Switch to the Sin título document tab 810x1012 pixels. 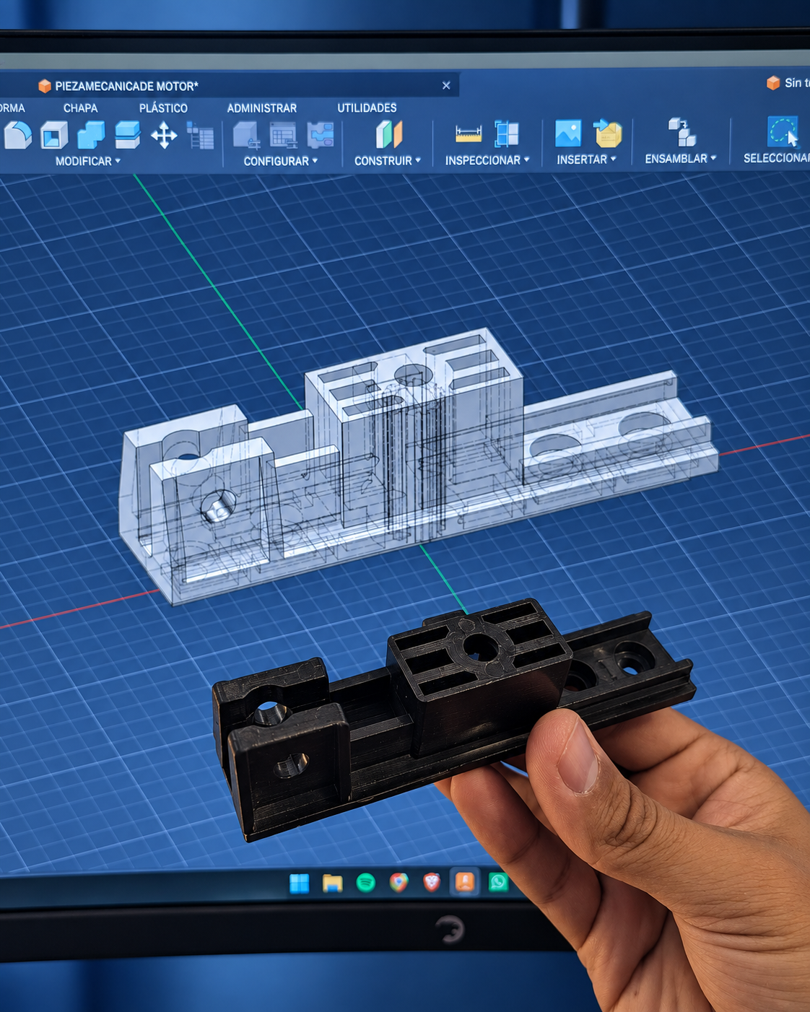(788, 83)
